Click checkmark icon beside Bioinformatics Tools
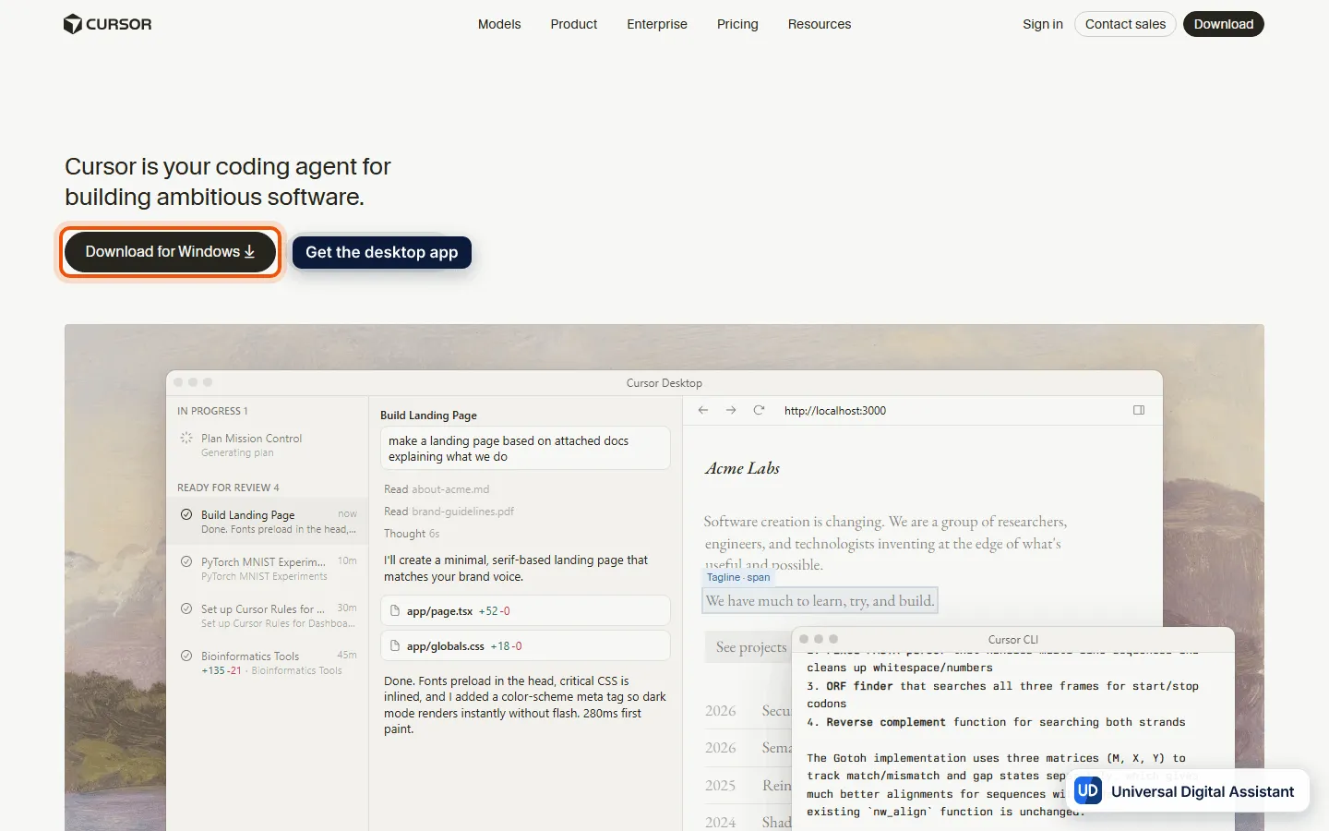 (x=186, y=656)
